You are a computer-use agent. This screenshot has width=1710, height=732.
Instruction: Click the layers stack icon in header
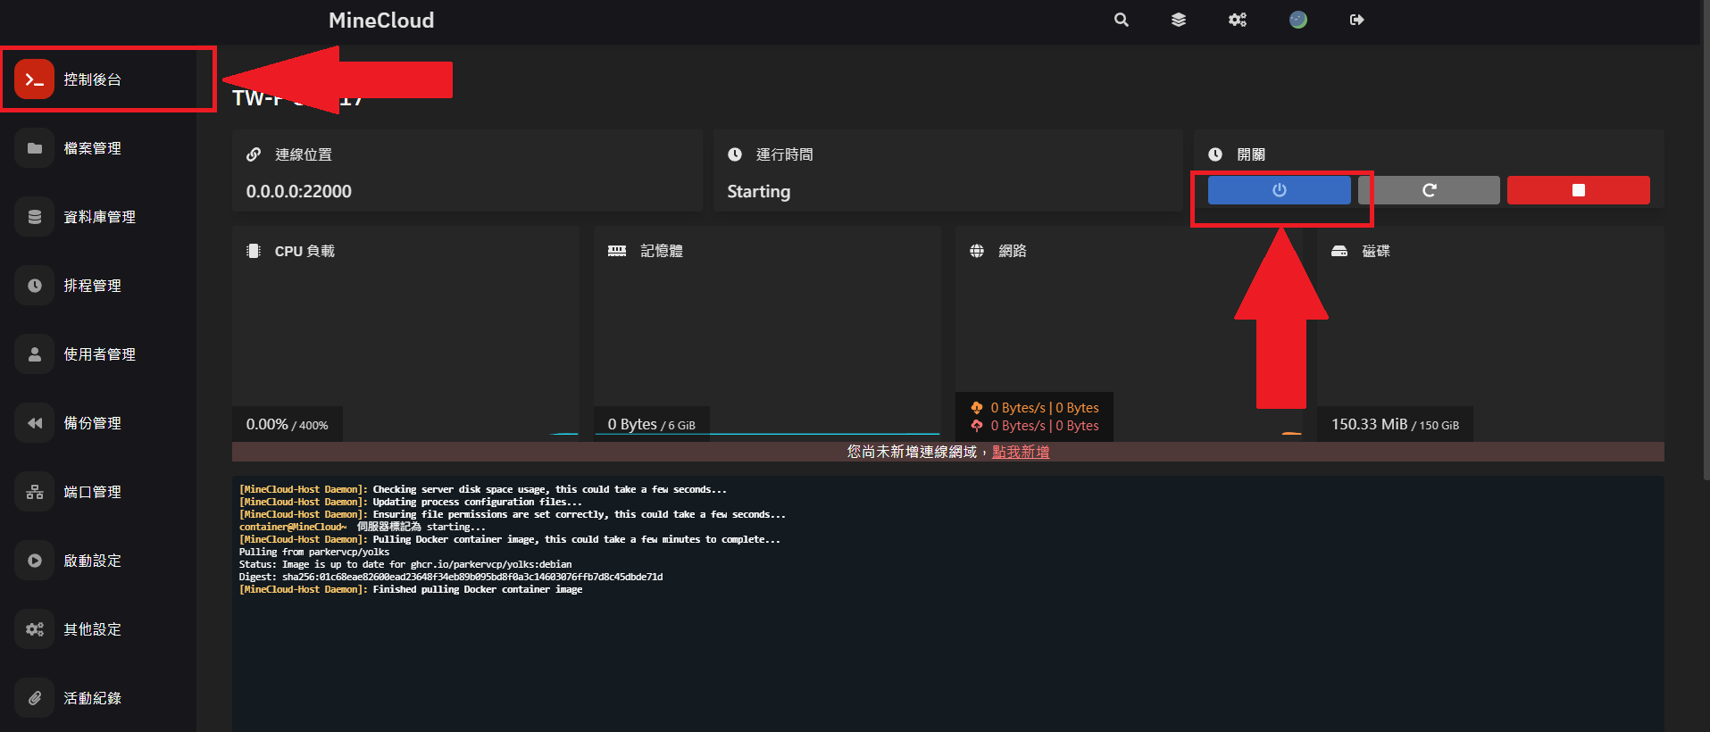tap(1179, 20)
